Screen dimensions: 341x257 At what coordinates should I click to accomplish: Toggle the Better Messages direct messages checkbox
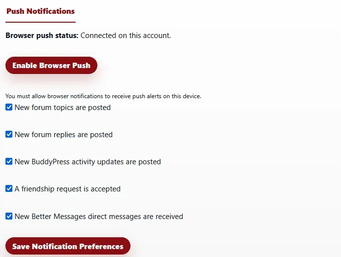point(9,216)
